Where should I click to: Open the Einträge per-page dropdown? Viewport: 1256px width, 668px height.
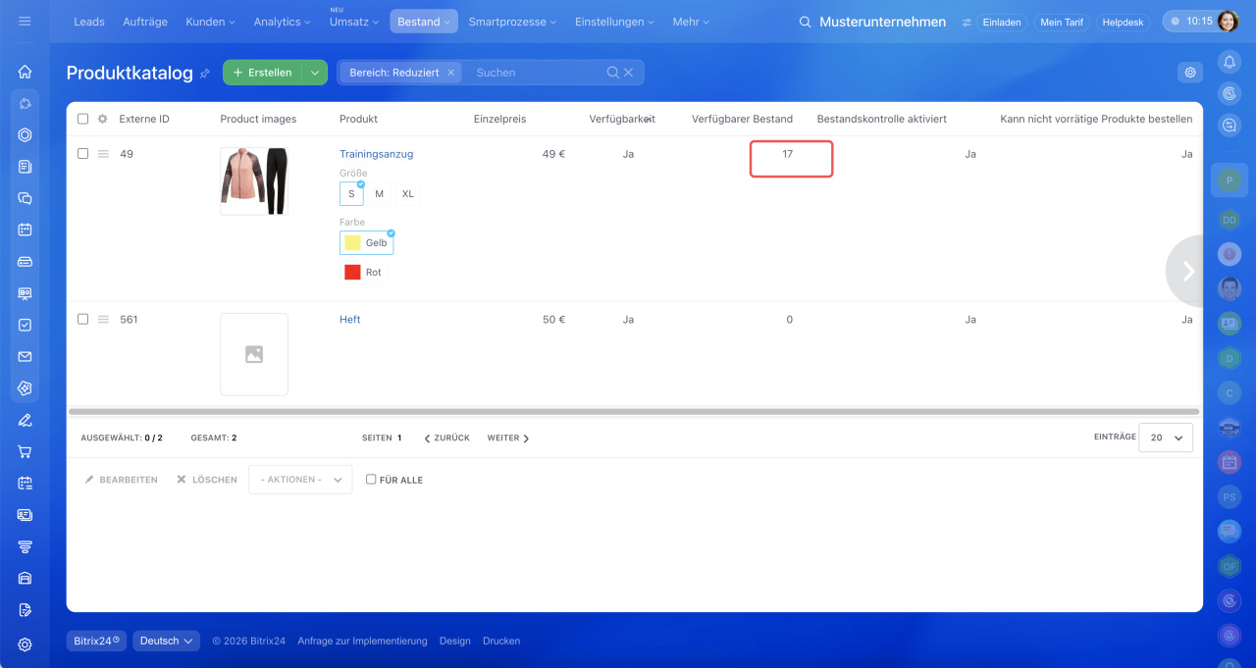pyautogui.click(x=1166, y=437)
